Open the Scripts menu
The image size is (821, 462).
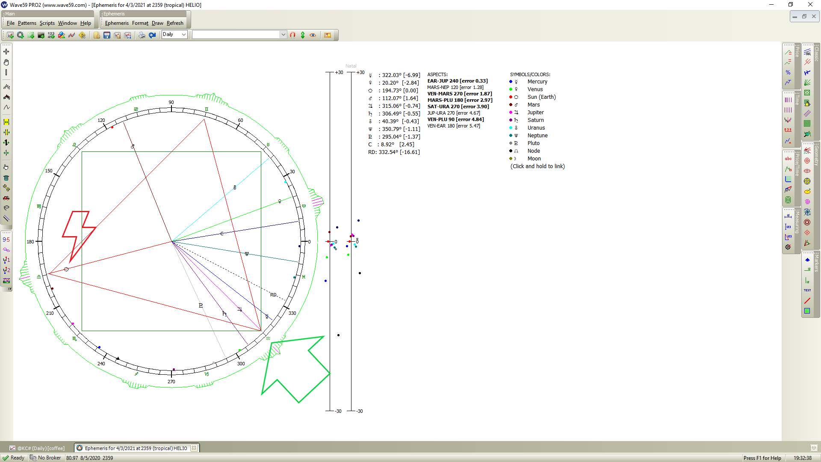pos(47,23)
